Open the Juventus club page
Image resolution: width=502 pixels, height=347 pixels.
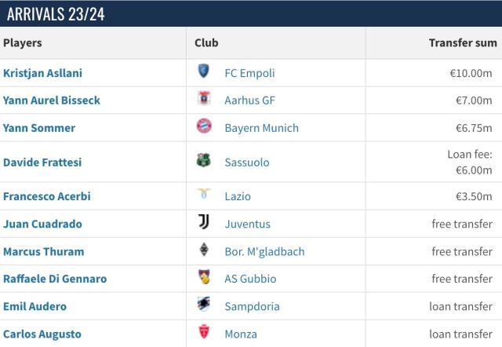tap(247, 224)
